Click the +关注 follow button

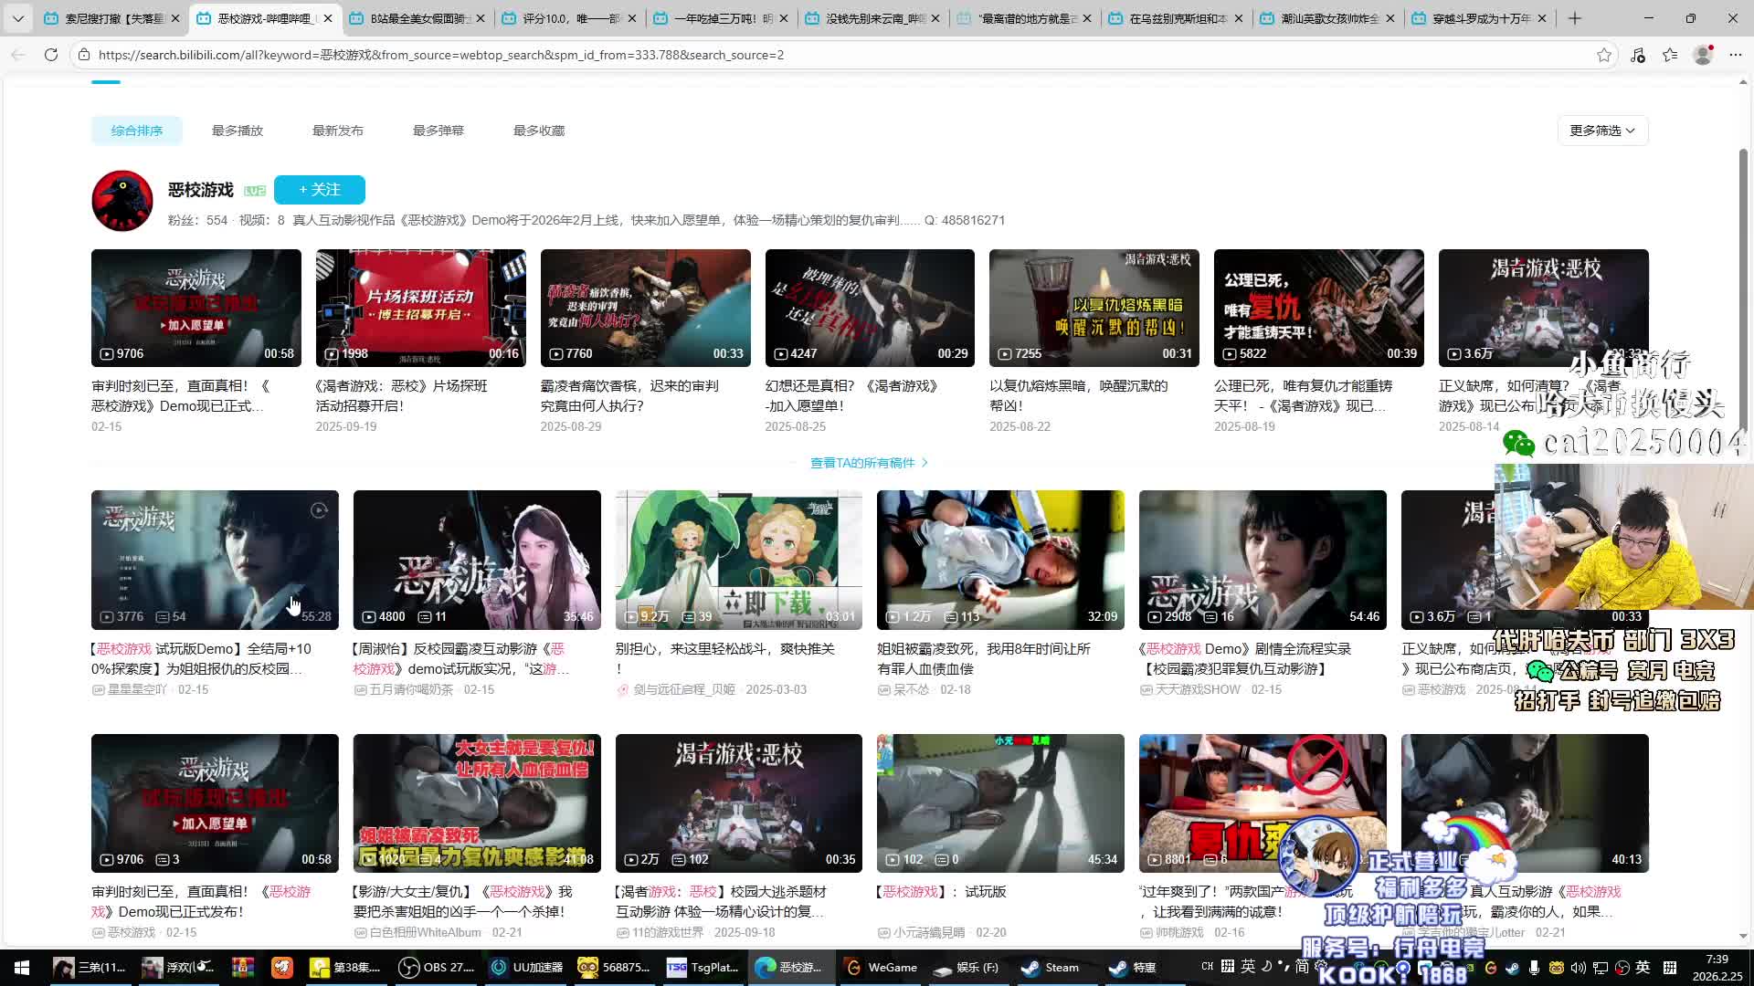point(320,190)
